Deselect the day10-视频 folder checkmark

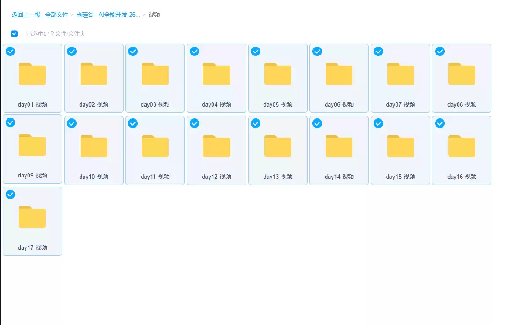click(x=72, y=123)
